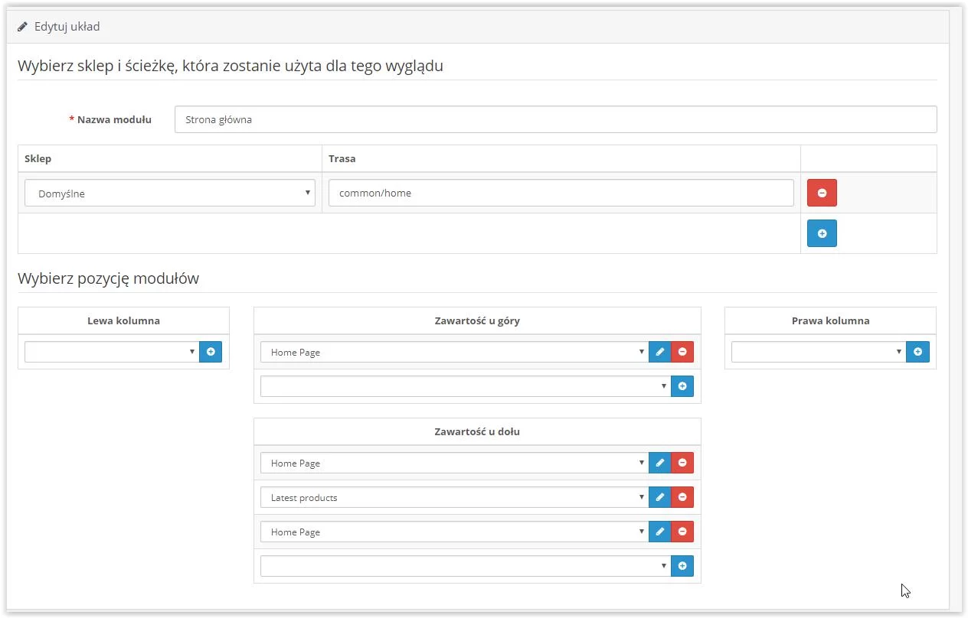Viewport: 968px width, 618px height.
Task: Click the Edytuj układ panel title
Action: tap(67, 27)
